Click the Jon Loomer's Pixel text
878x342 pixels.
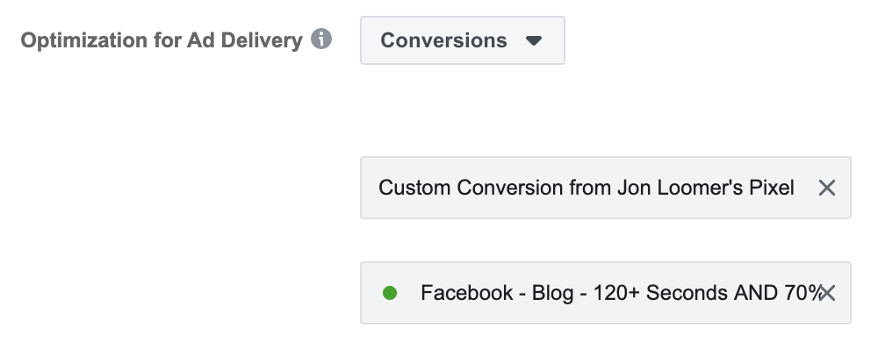706,188
